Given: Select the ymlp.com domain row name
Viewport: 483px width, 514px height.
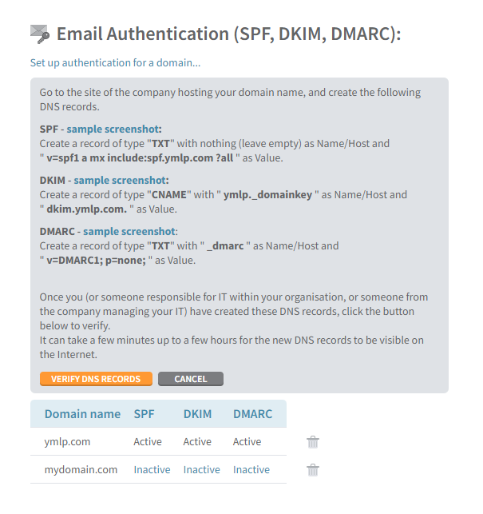Looking at the screenshot, I should 67,442.
